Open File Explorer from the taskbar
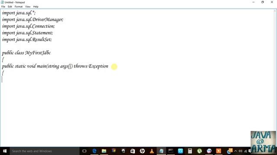 coord(104,151)
